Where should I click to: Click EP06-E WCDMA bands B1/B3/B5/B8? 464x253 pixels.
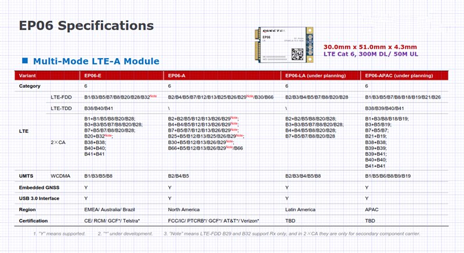(x=98, y=176)
